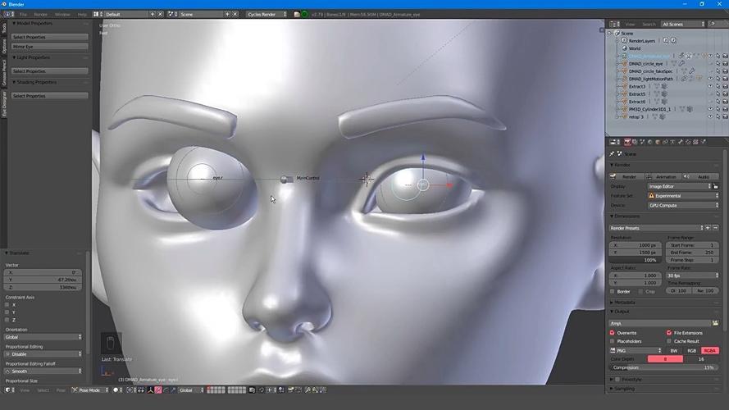The width and height of the screenshot is (729, 410).
Task: Open the Render menu in top bar
Action: click(x=40, y=15)
